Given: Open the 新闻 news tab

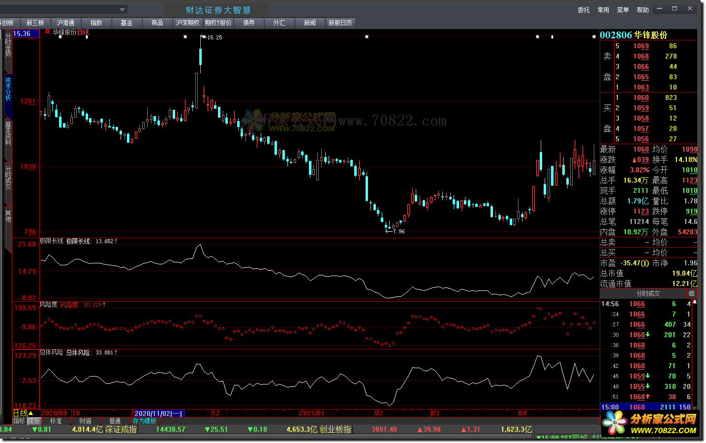Looking at the screenshot, I should 309,23.
